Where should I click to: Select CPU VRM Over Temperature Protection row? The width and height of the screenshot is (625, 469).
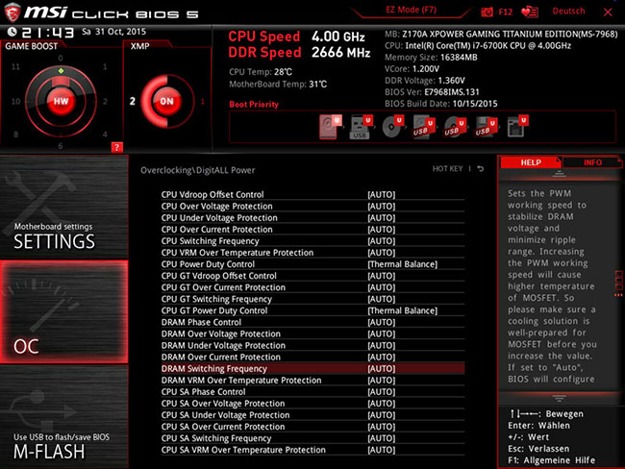tap(312, 253)
